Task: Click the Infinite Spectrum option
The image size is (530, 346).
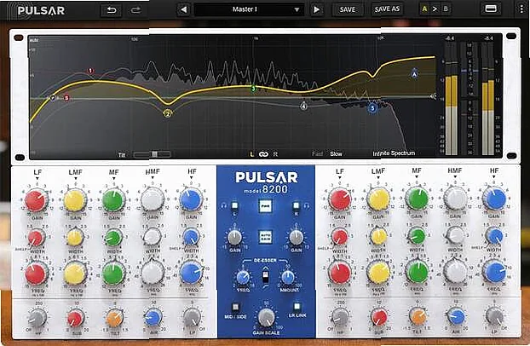Action: tap(394, 153)
